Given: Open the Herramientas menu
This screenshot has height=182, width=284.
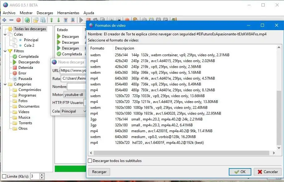Looking at the screenshot, I should 68,13.
